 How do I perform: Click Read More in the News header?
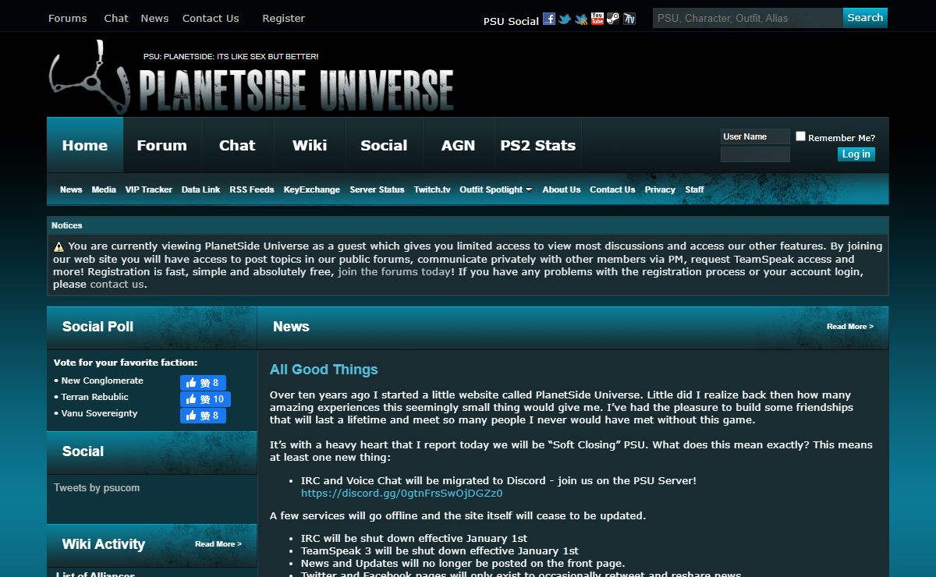click(x=850, y=327)
